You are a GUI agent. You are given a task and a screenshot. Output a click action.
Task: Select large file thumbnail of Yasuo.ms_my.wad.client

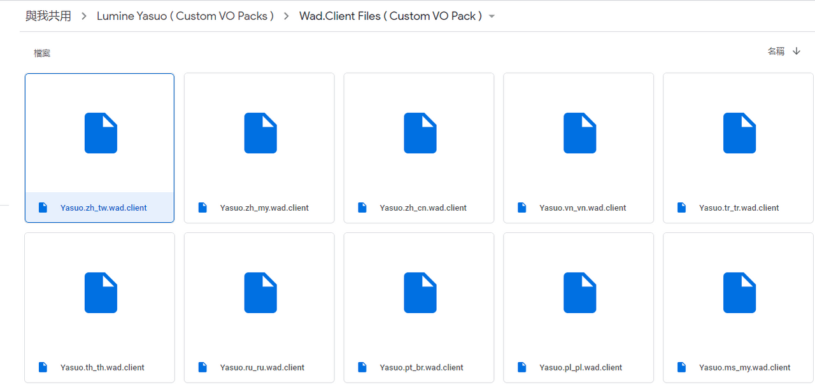point(739,293)
